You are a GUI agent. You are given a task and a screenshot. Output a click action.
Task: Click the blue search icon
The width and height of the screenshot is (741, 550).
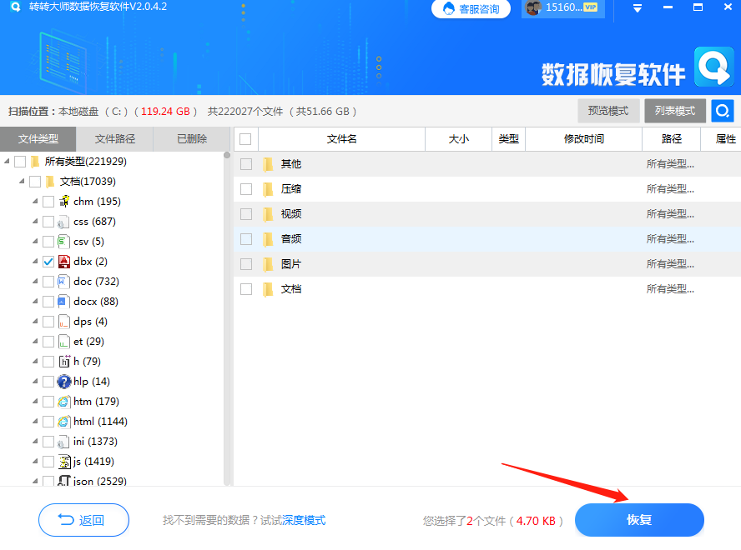click(x=723, y=110)
